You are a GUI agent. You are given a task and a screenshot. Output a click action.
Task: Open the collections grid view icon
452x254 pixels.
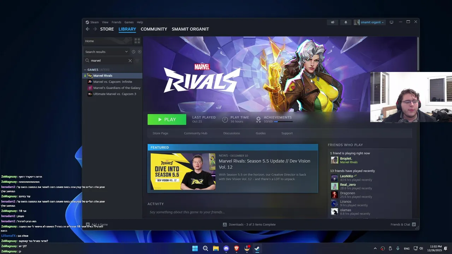point(137,41)
